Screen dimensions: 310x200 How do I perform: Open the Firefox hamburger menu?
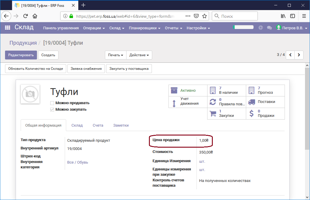(x=304, y=16)
